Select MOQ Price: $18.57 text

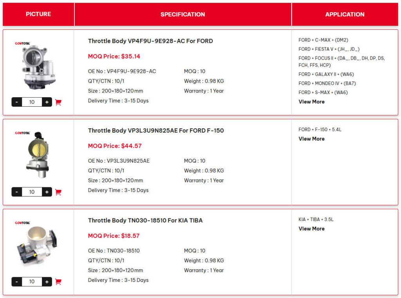tap(114, 236)
